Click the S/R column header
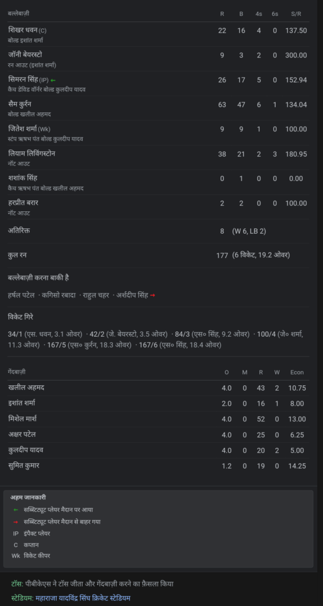 click(296, 14)
